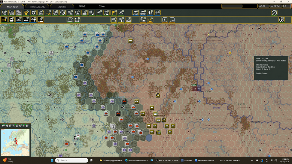This screenshot has width=292, height=164.
Task: Click the 123 unit numbers toolbar icon
Action: (70, 13)
